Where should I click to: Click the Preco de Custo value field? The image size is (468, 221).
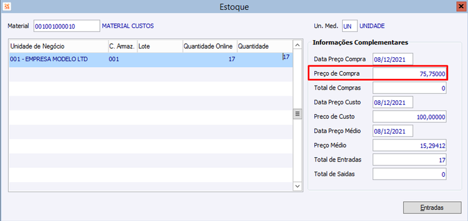(x=409, y=117)
